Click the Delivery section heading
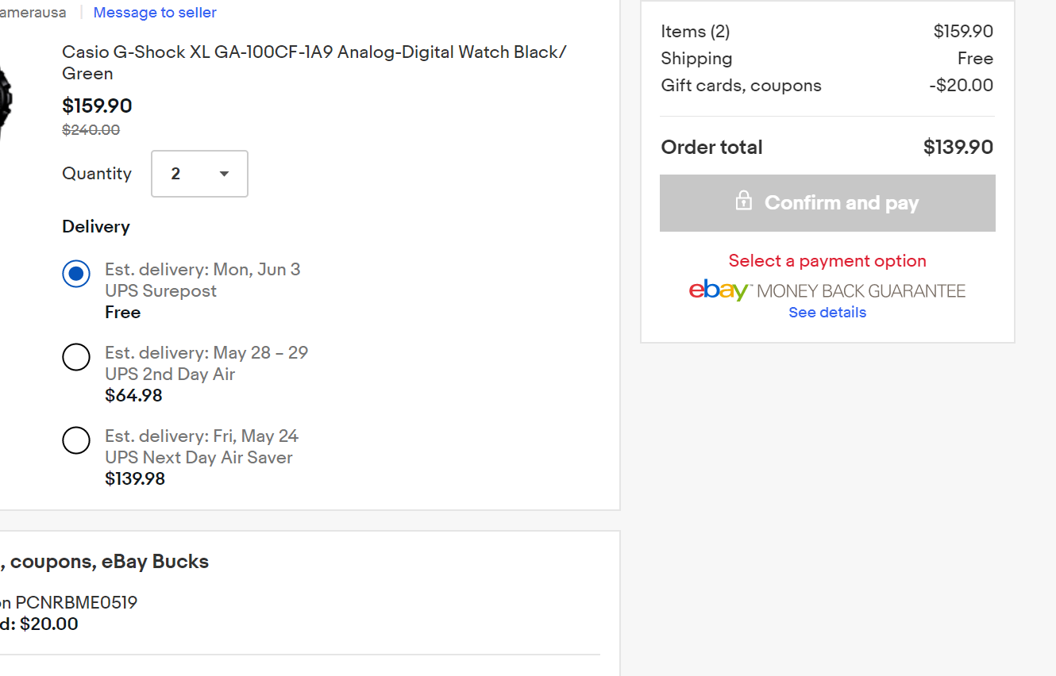 96,227
